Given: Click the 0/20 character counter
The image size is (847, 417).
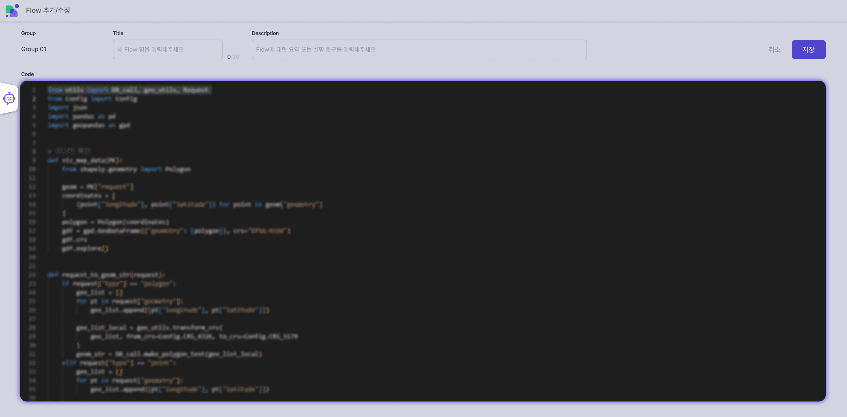Looking at the screenshot, I should pyautogui.click(x=233, y=57).
